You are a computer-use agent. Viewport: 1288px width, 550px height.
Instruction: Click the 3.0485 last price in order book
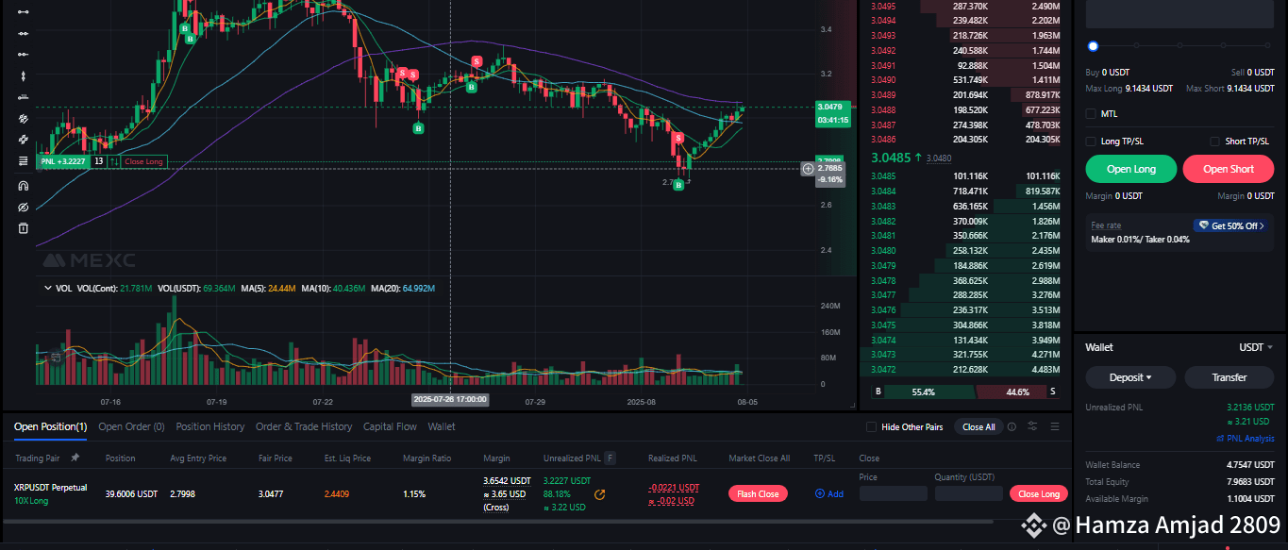click(x=892, y=158)
